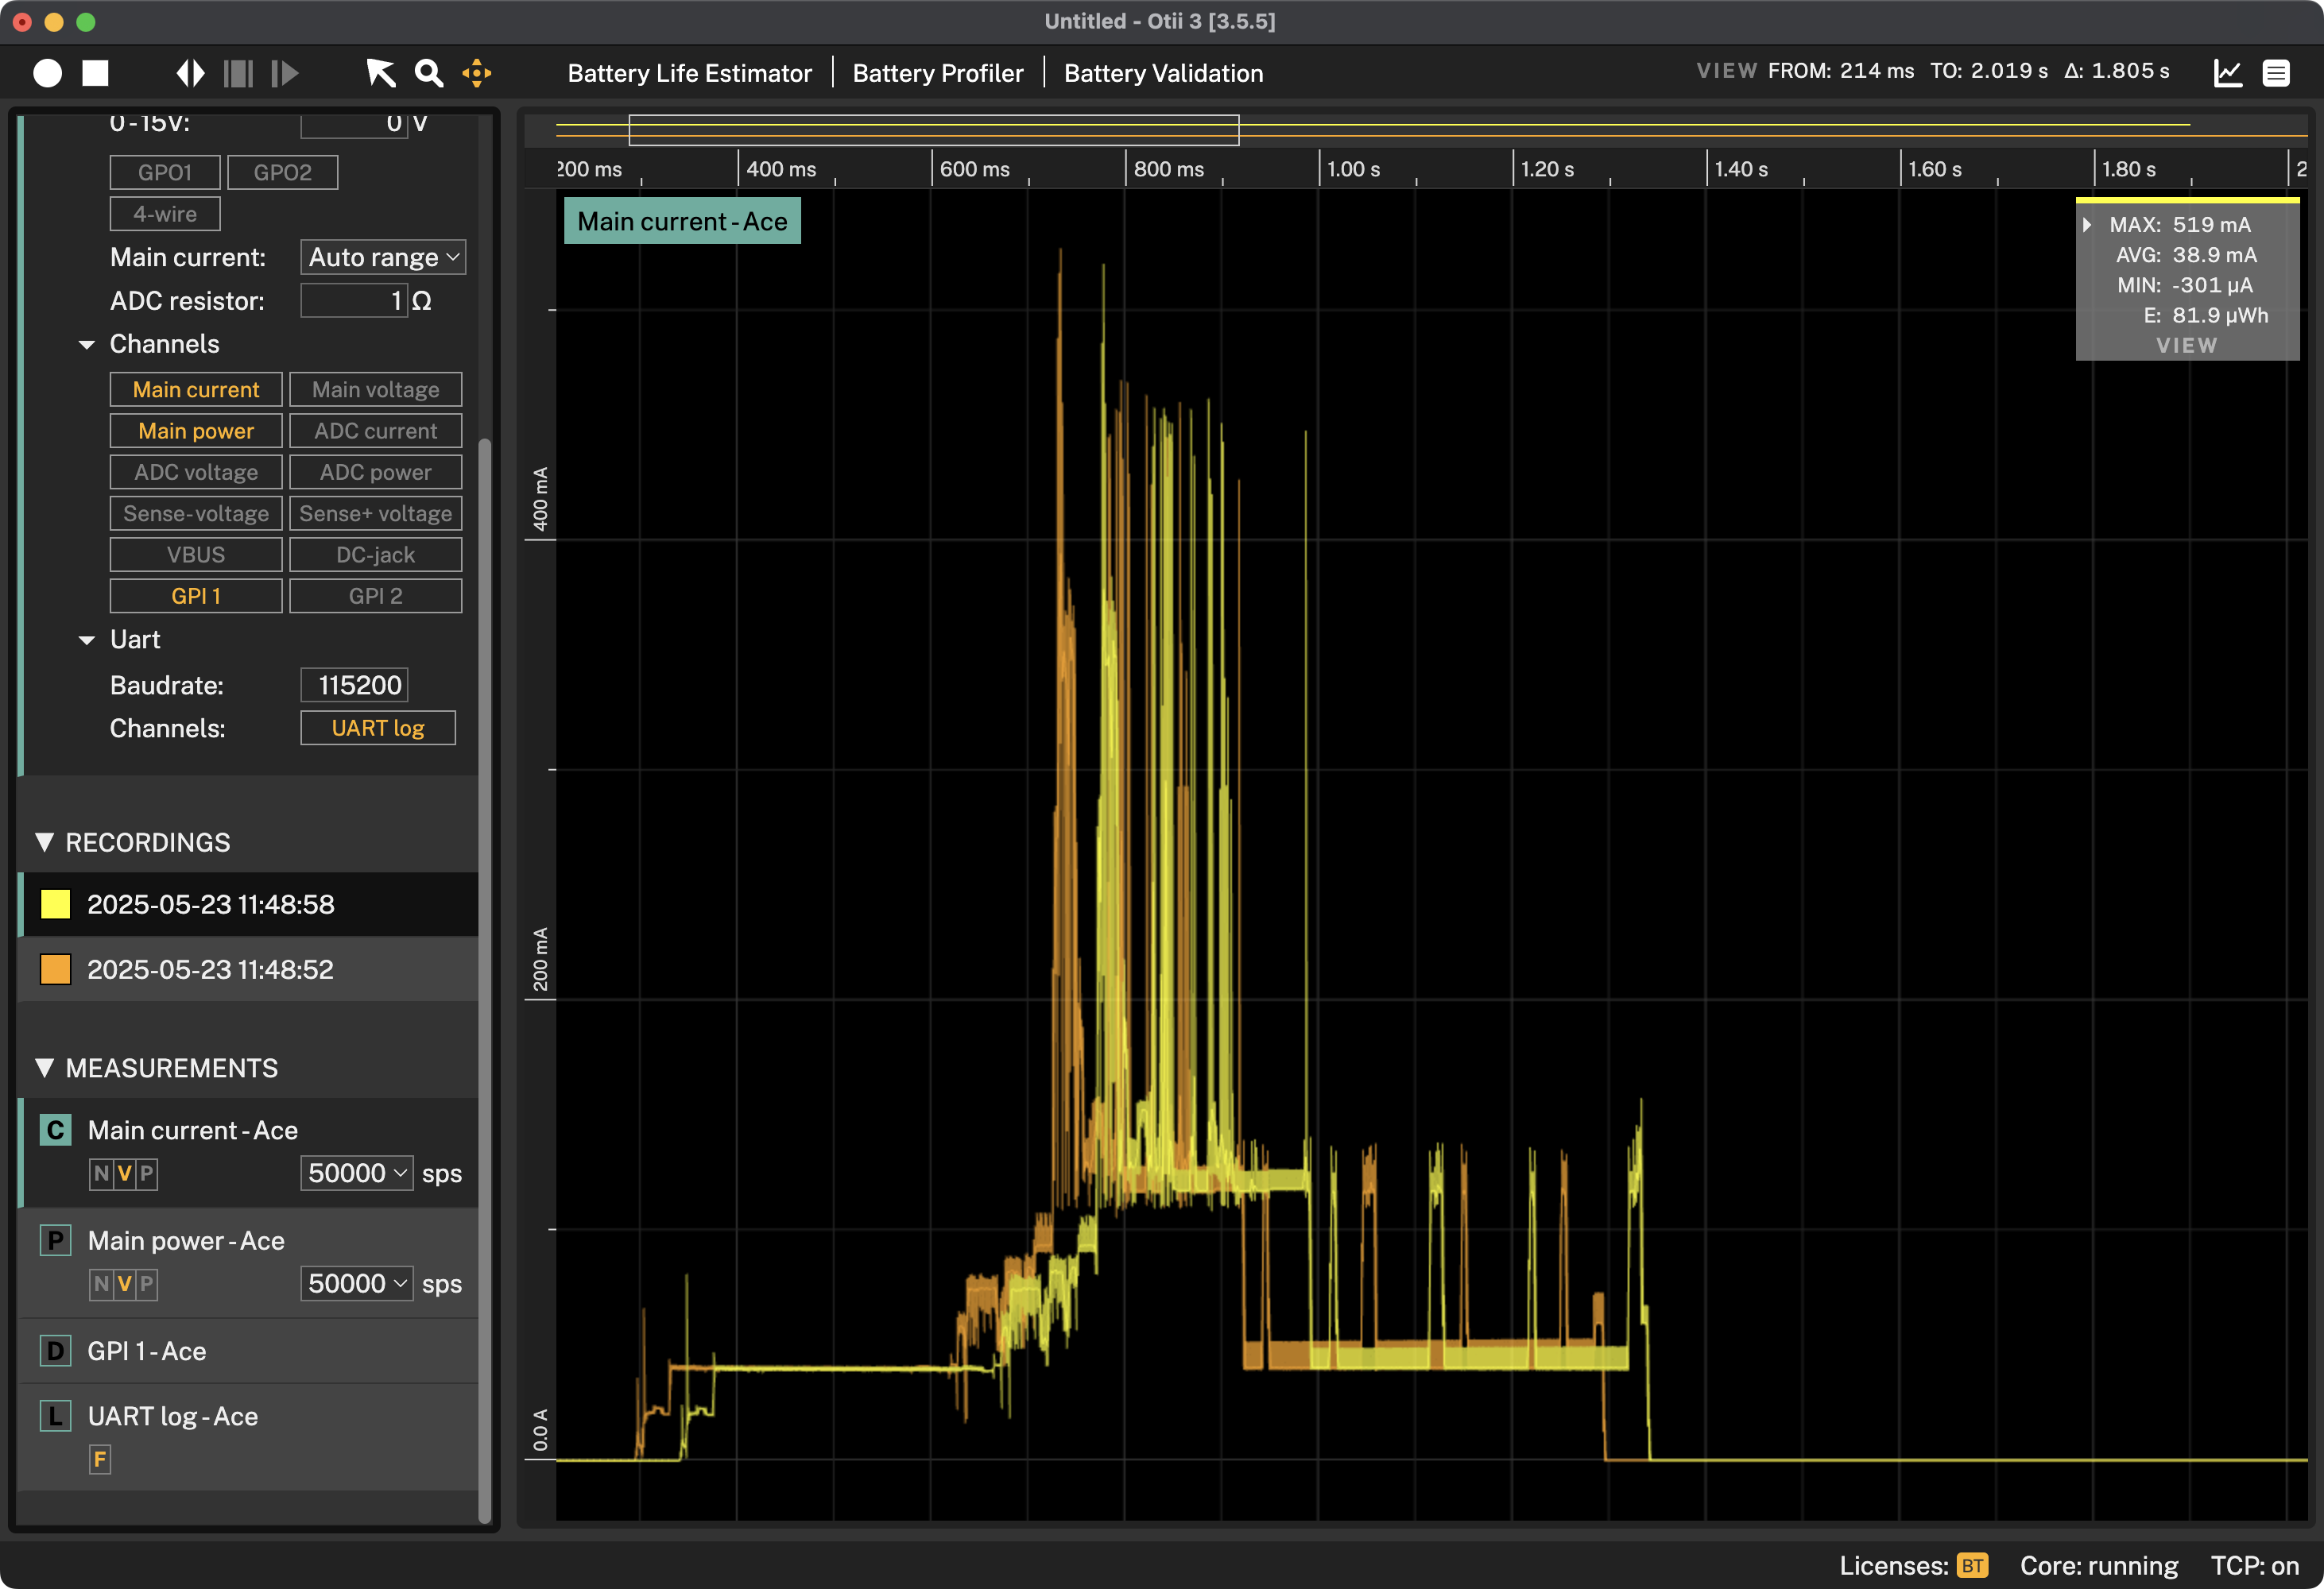
Task: Click the P icon of Main power - Ace
Action: 55,1241
